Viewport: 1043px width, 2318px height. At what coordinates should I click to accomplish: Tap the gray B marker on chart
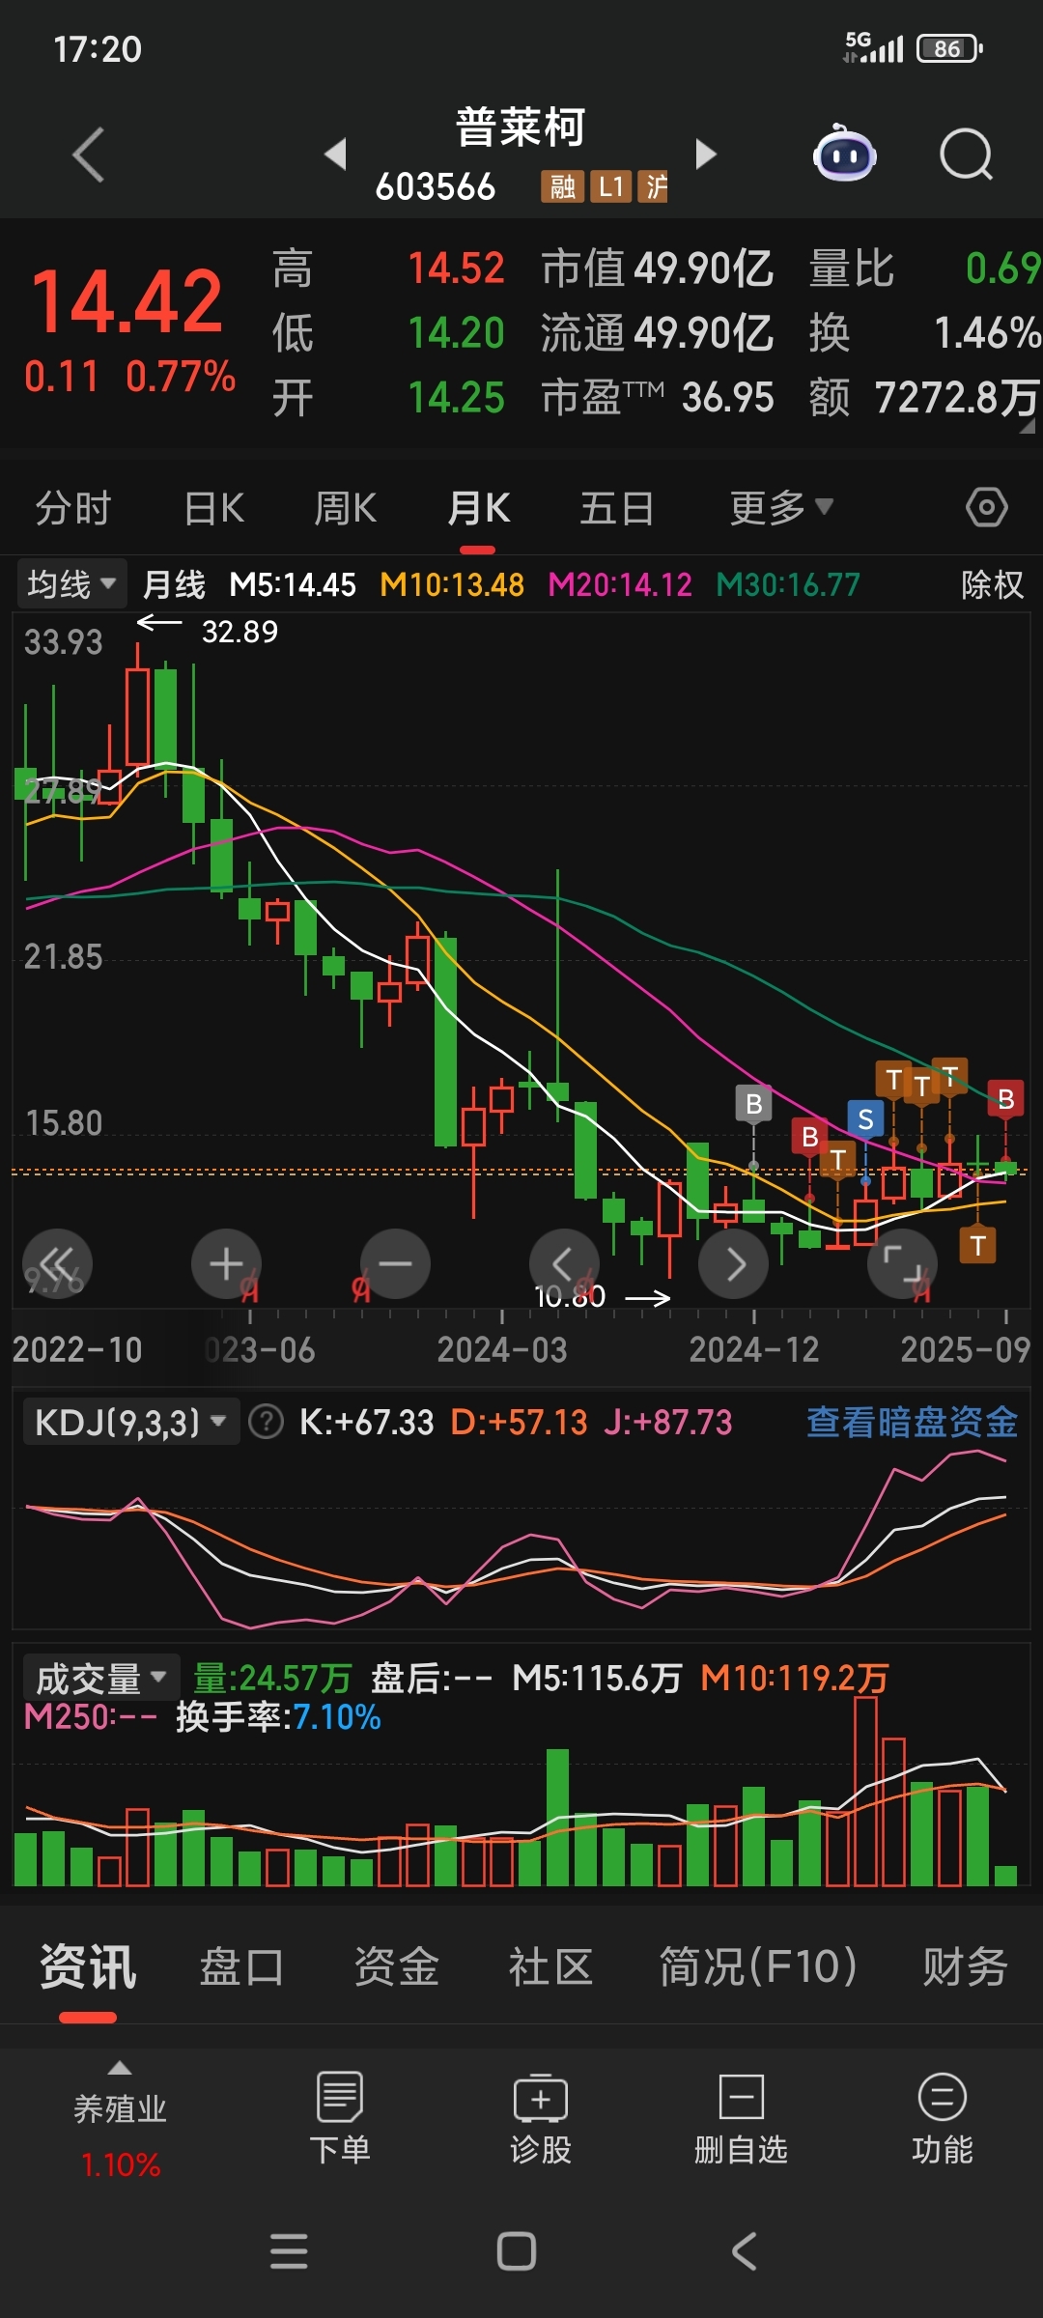pyautogui.click(x=753, y=1104)
